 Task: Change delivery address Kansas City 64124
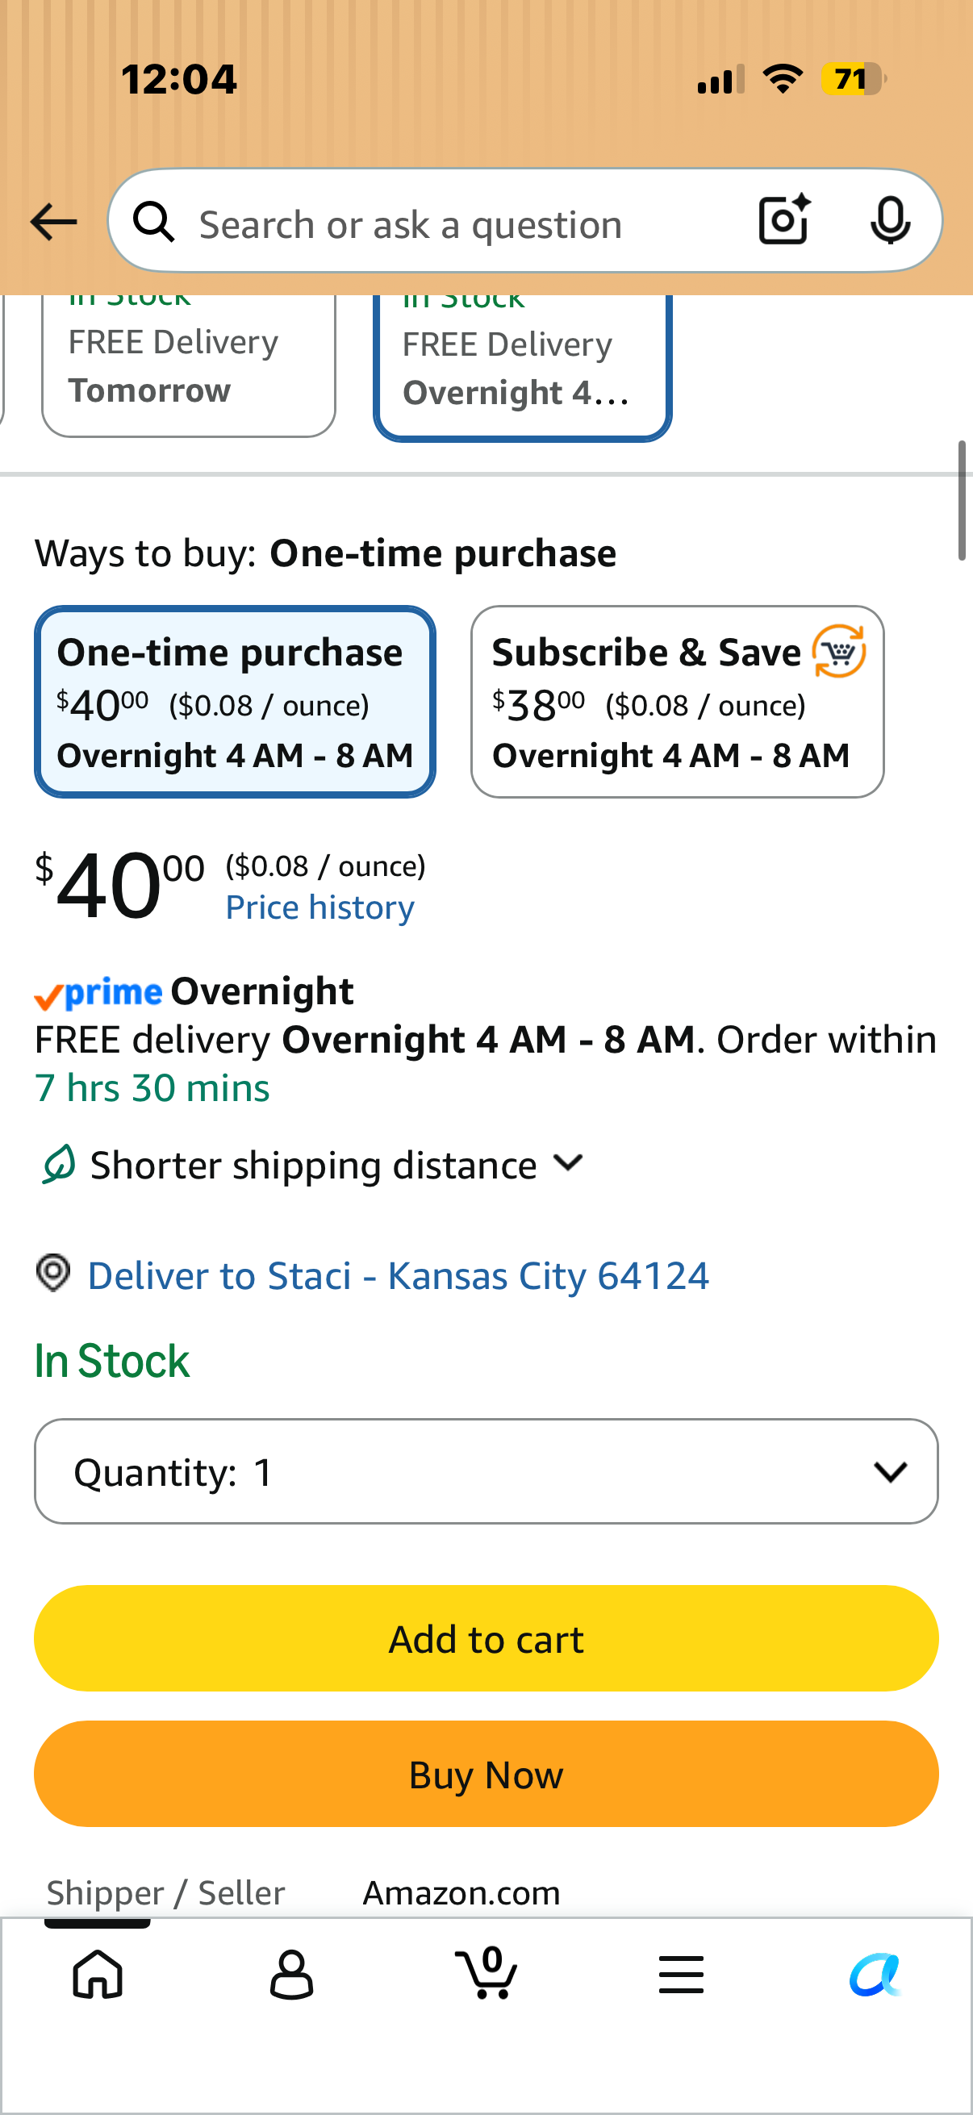(399, 1275)
